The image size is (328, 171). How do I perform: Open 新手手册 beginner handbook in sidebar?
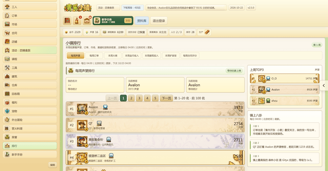[x=30, y=155]
